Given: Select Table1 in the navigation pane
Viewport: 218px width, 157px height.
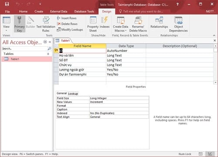Looking at the screenshot, I should [x=27, y=59].
